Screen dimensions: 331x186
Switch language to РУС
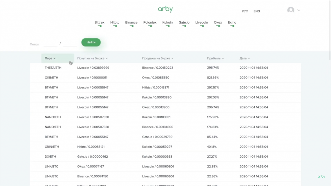[x=245, y=11]
